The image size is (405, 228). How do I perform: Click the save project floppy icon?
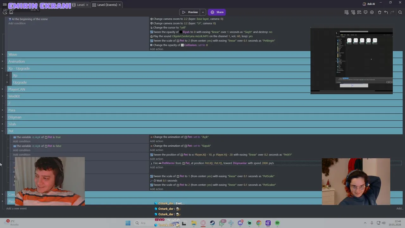click(x=11, y=12)
